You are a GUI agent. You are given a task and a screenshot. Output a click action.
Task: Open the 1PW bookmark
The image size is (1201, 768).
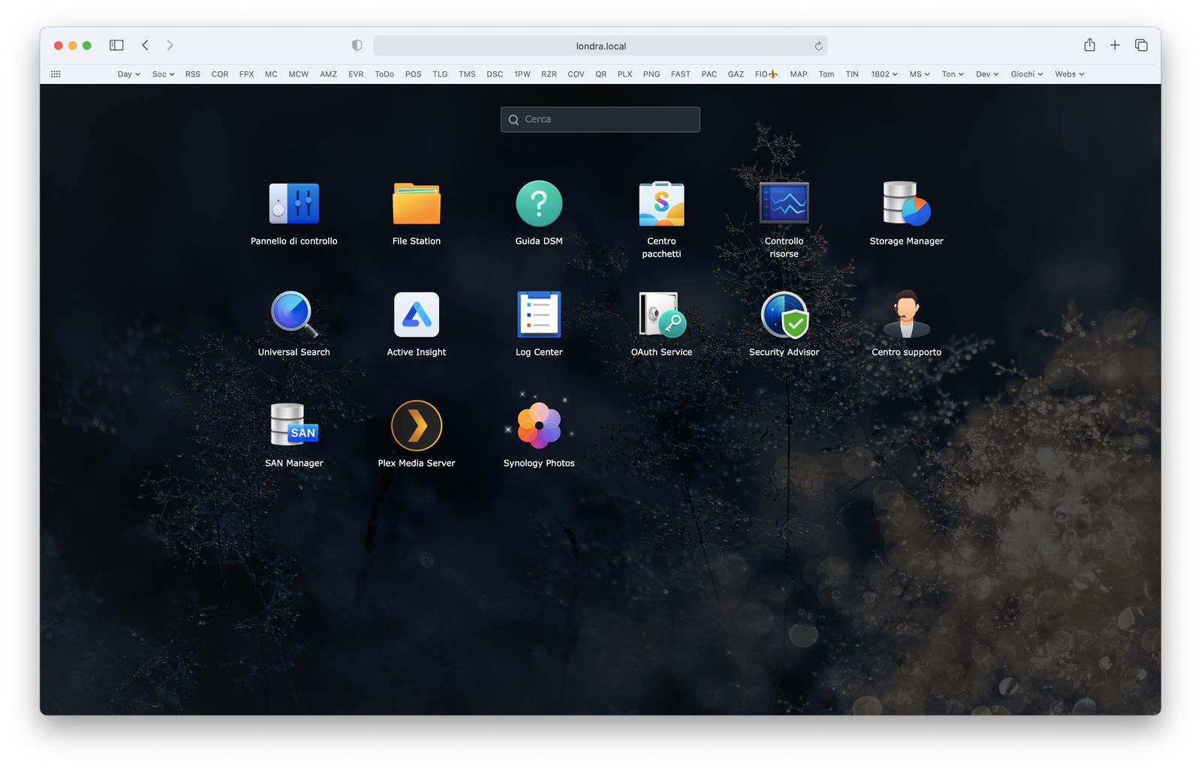pyautogui.click(x=522, y=74)
